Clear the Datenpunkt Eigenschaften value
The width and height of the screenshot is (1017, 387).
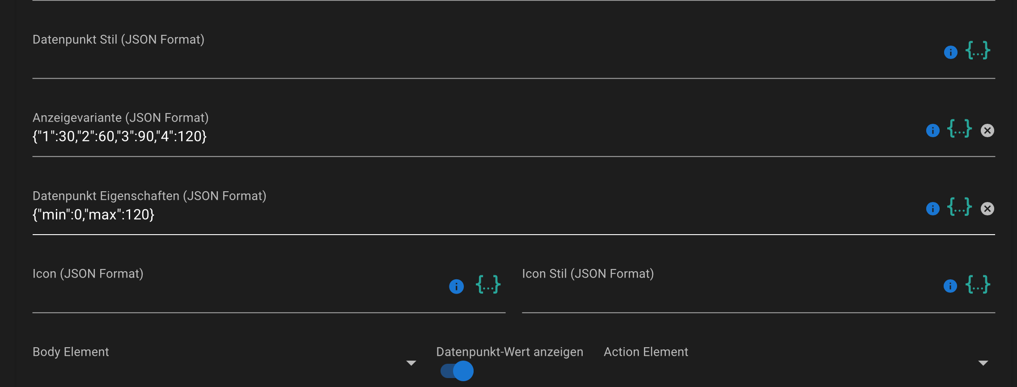(x=987, y=209)
